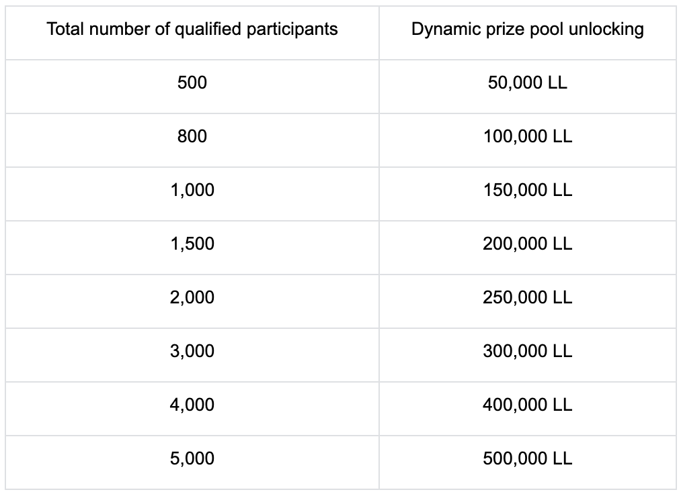This screenshot has height=494, width=679.
Task: Click the 5,000 participants cell
Action: (192, 459)
